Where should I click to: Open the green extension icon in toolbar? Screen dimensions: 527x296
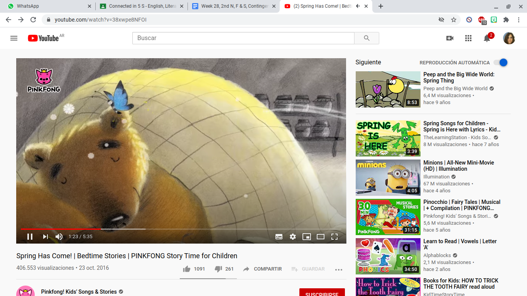pyautogui.click(x=494, y=20)
